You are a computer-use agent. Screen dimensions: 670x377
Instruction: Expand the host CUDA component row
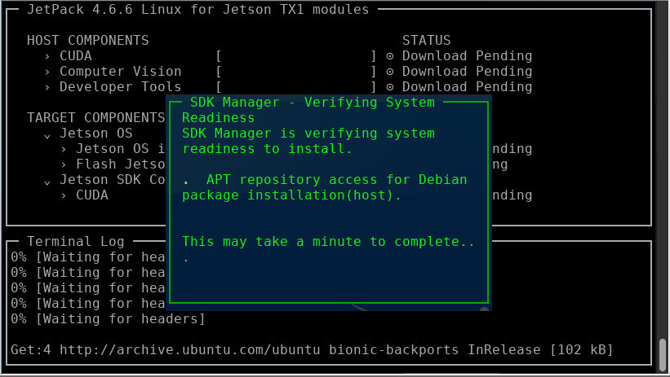47,57
